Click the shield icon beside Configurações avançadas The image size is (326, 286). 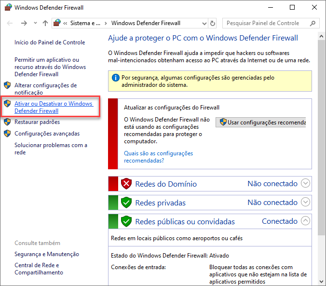[7, 134]
